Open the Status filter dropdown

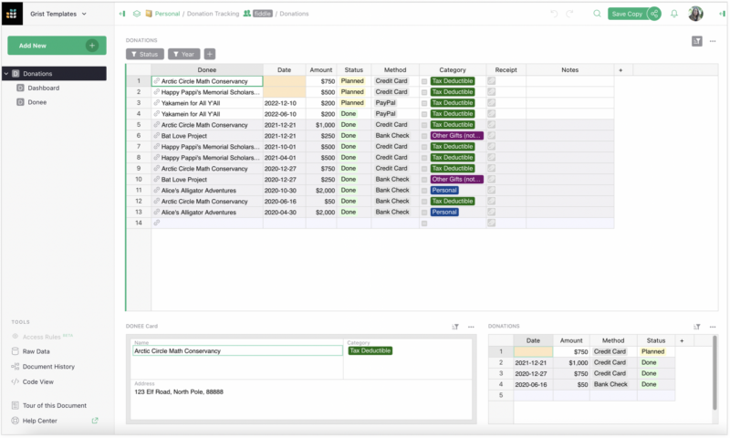point(143,55)
